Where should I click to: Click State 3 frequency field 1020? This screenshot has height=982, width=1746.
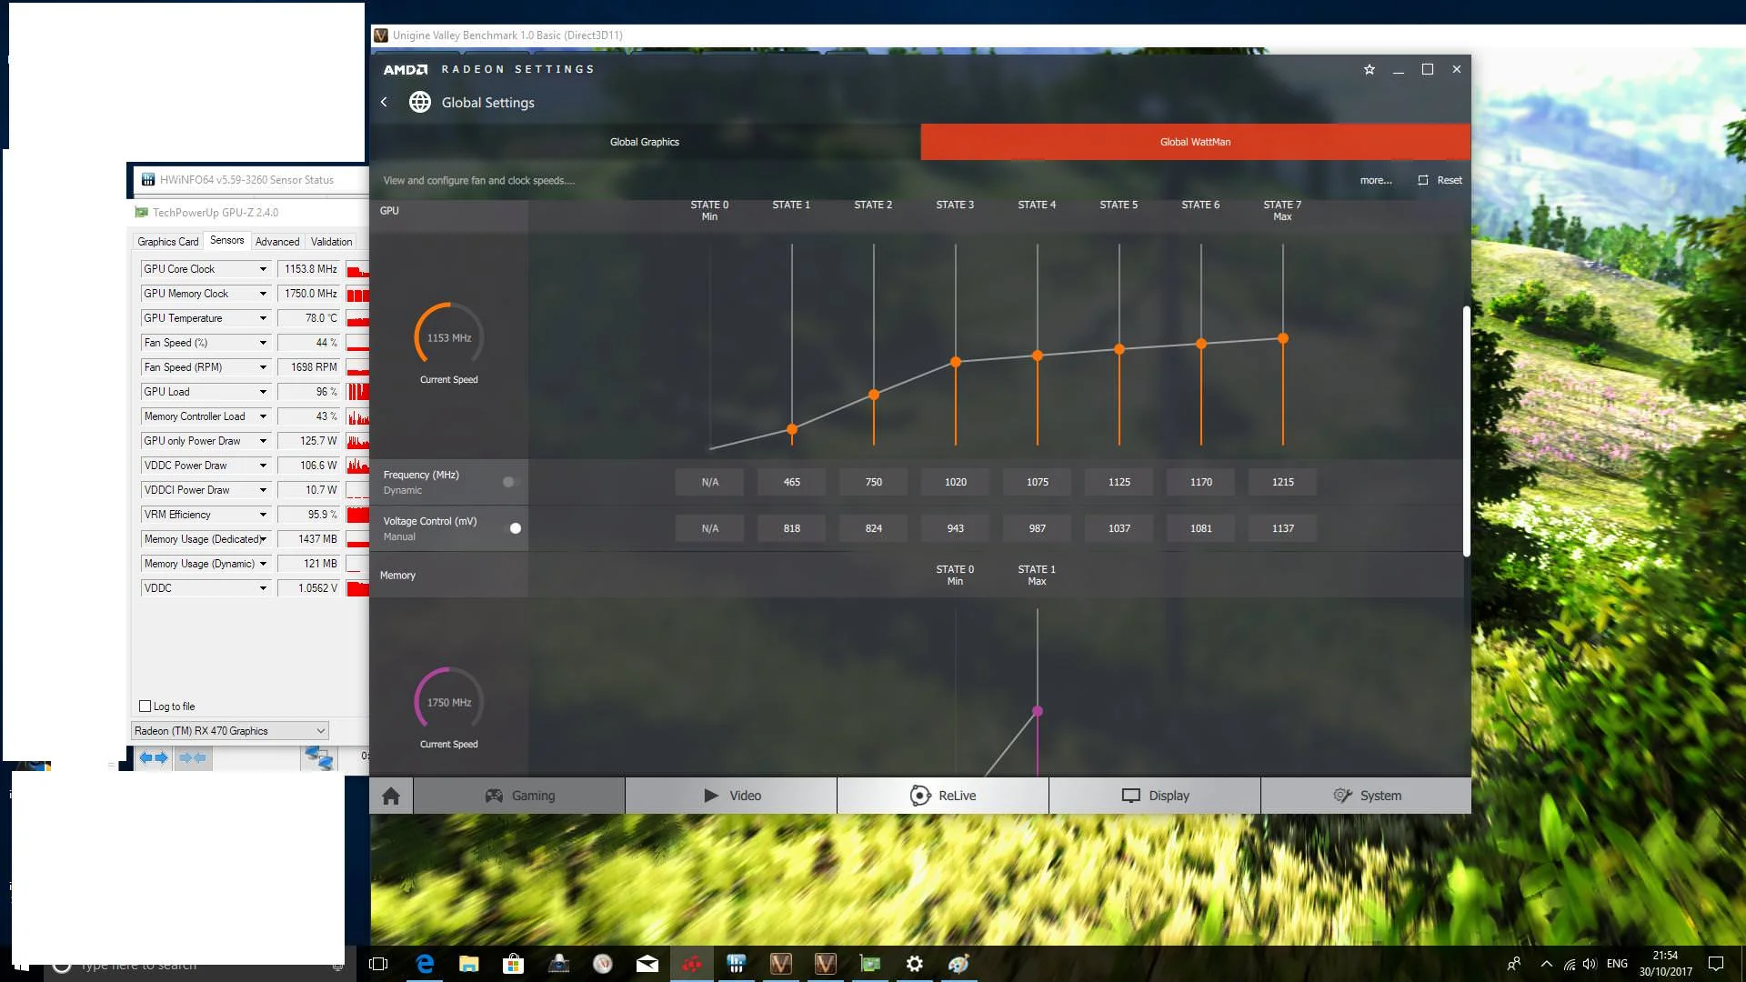(956, 482)
